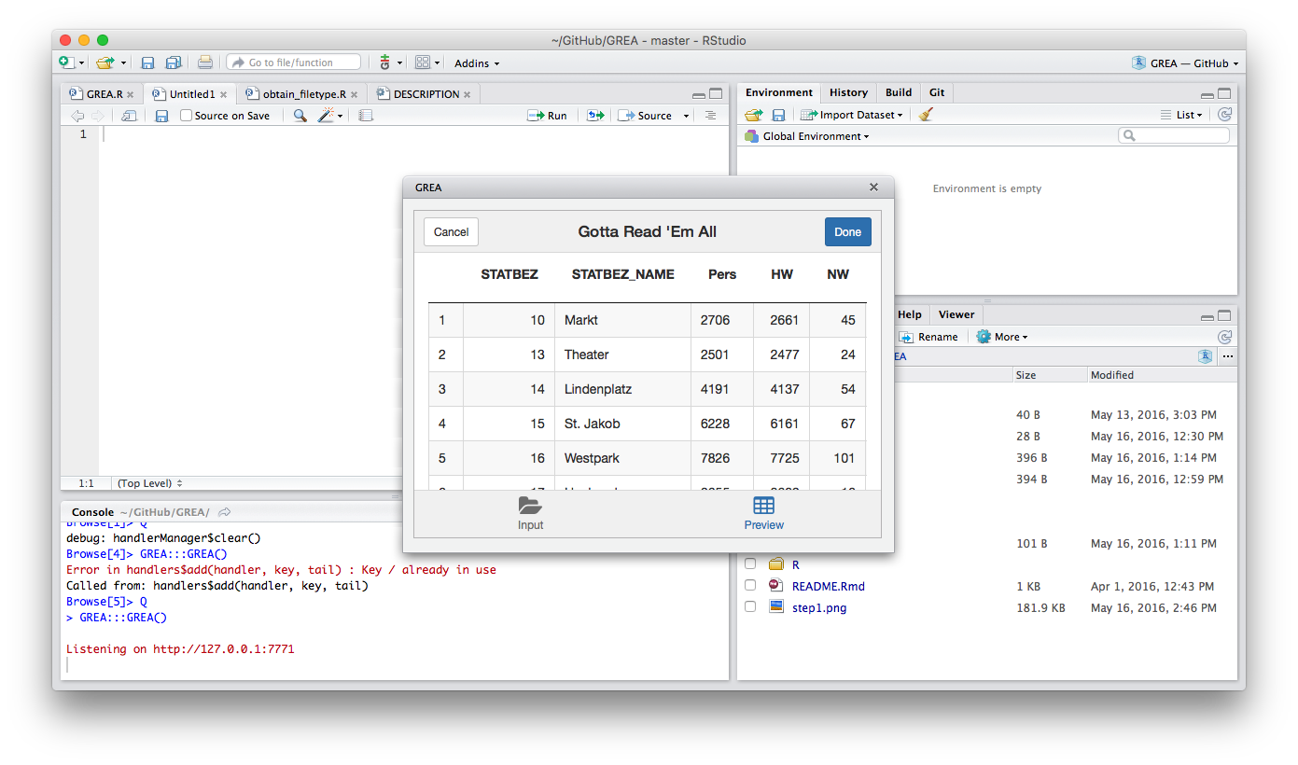
Task: Toggle the Source on Save checkbox
Action: coord(186,116)
